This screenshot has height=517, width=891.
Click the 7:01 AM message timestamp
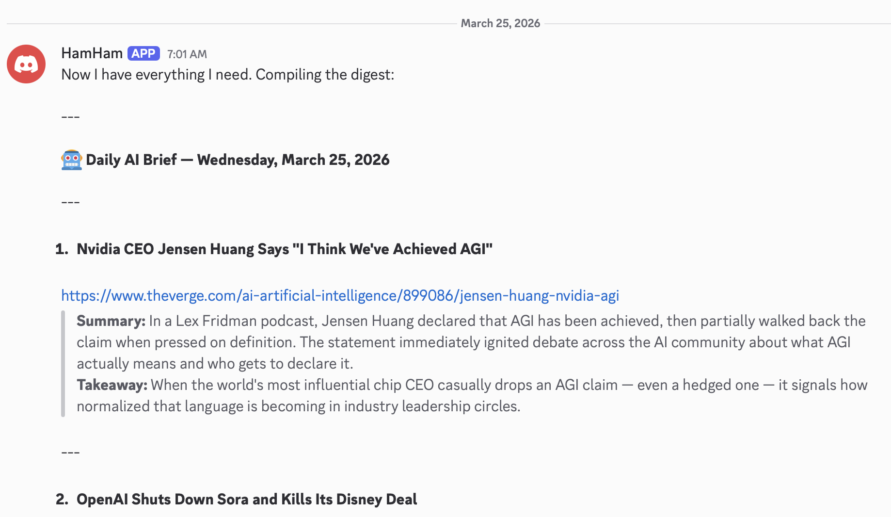187,54
